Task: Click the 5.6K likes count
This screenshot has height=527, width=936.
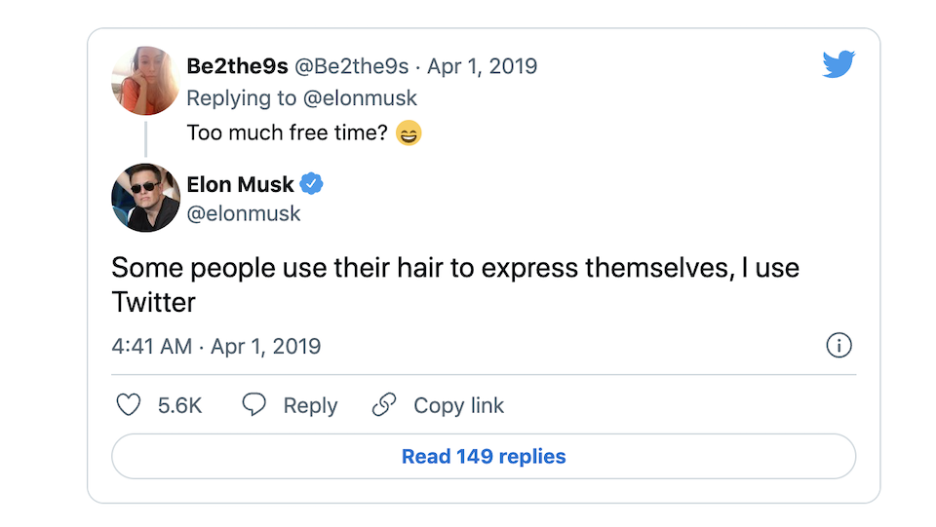Action: coord(180,405)
